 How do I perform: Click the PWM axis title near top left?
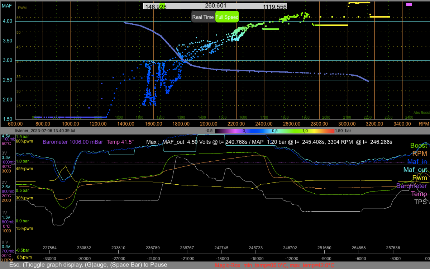coord(22,8)
